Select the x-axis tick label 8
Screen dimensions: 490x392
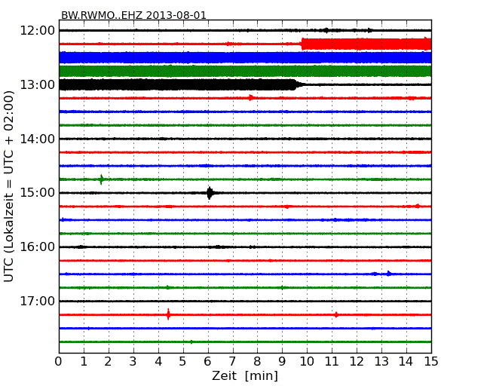tap(257, 362)
